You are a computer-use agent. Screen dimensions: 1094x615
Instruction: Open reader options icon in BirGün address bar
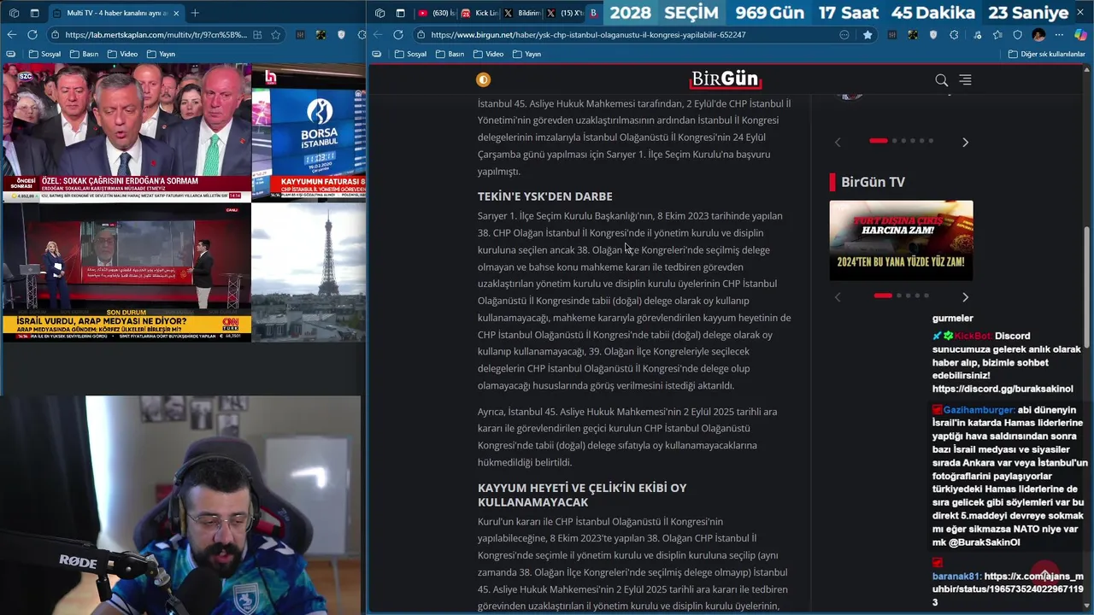[844, 35]
